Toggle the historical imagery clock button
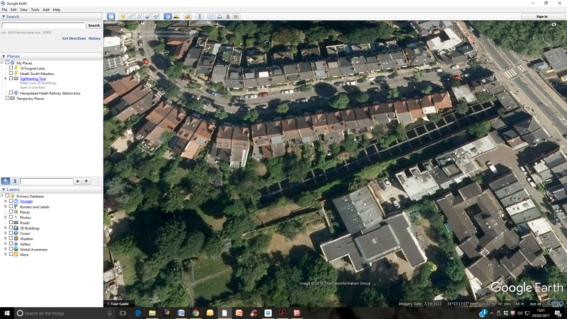Screen dimensions: 567x319 coord(168,17)
